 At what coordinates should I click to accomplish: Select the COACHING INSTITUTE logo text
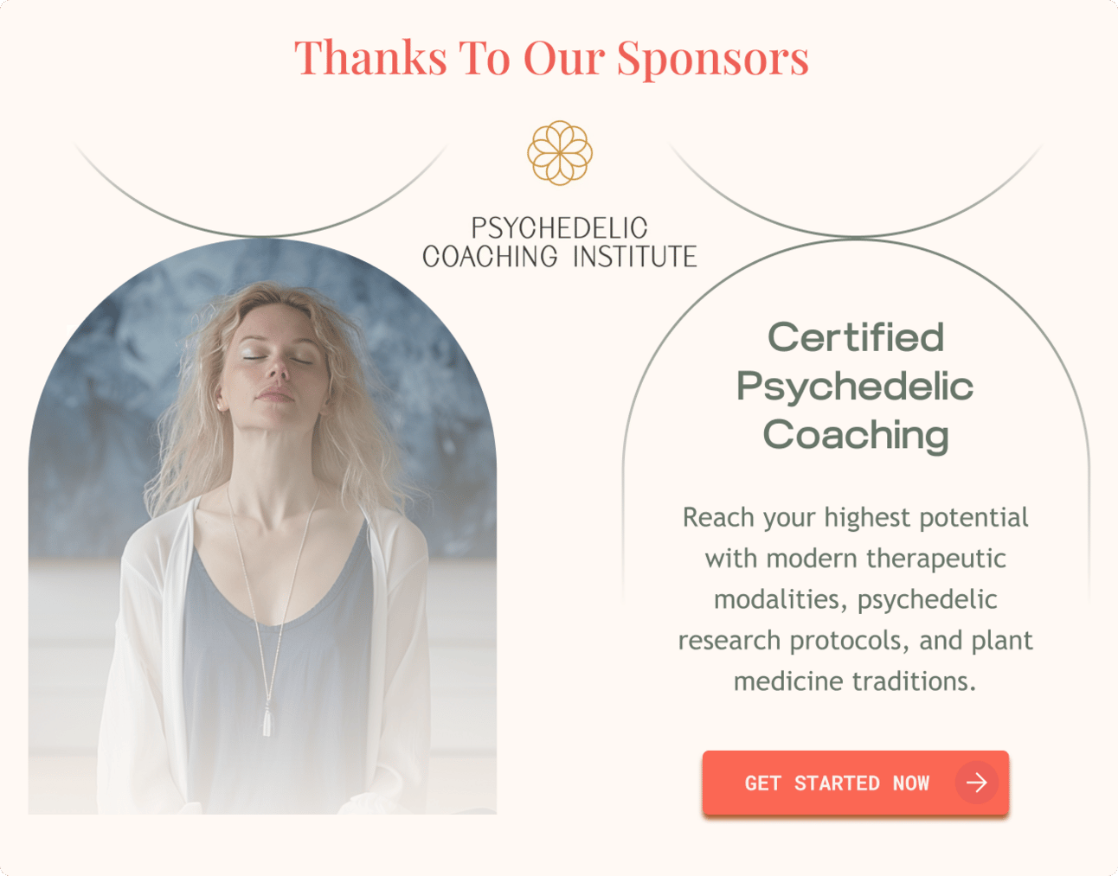tap(560, 257)
